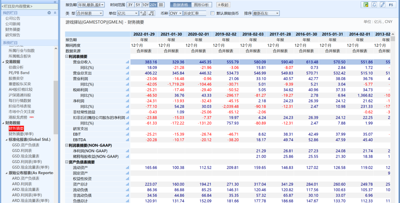Open the 历史汇率 field
The height and width of the screenshot is (203, 400).
tap(194, 13)
